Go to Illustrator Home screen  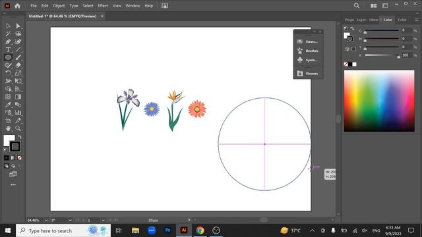(x=18, y=6)
